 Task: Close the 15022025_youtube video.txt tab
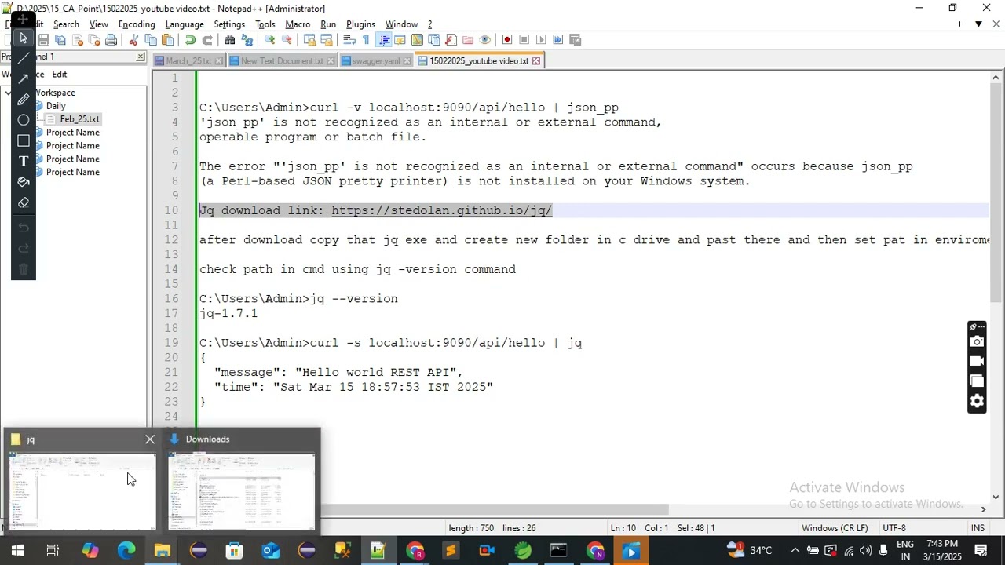pos(536,61)
